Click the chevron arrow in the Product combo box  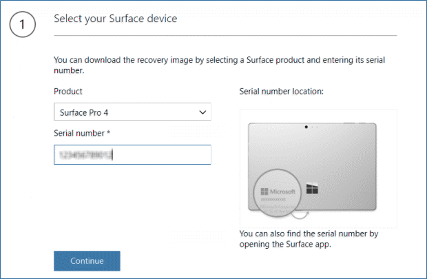coord(202,112)
